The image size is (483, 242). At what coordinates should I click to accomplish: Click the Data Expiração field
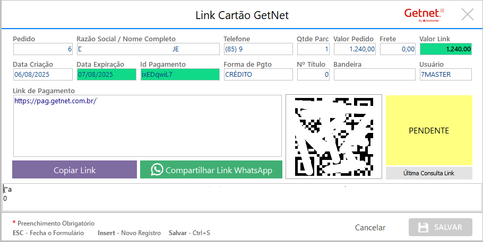click(106, 75)
